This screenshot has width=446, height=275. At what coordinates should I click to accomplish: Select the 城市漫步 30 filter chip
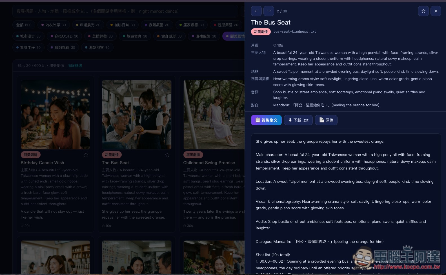(28, 36)
